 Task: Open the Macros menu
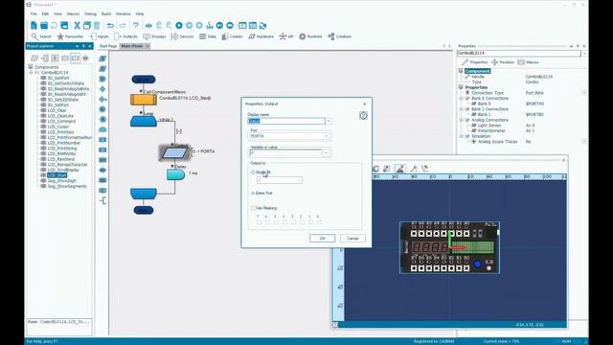click(x=73, y=13)
